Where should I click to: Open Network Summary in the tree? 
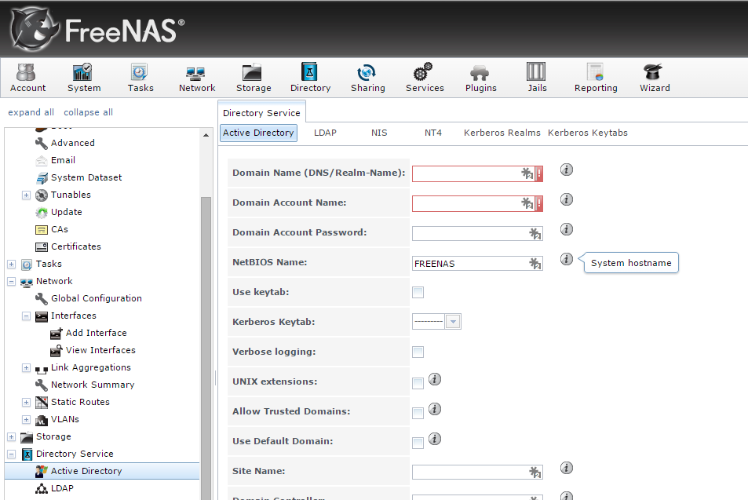[93, 385]
